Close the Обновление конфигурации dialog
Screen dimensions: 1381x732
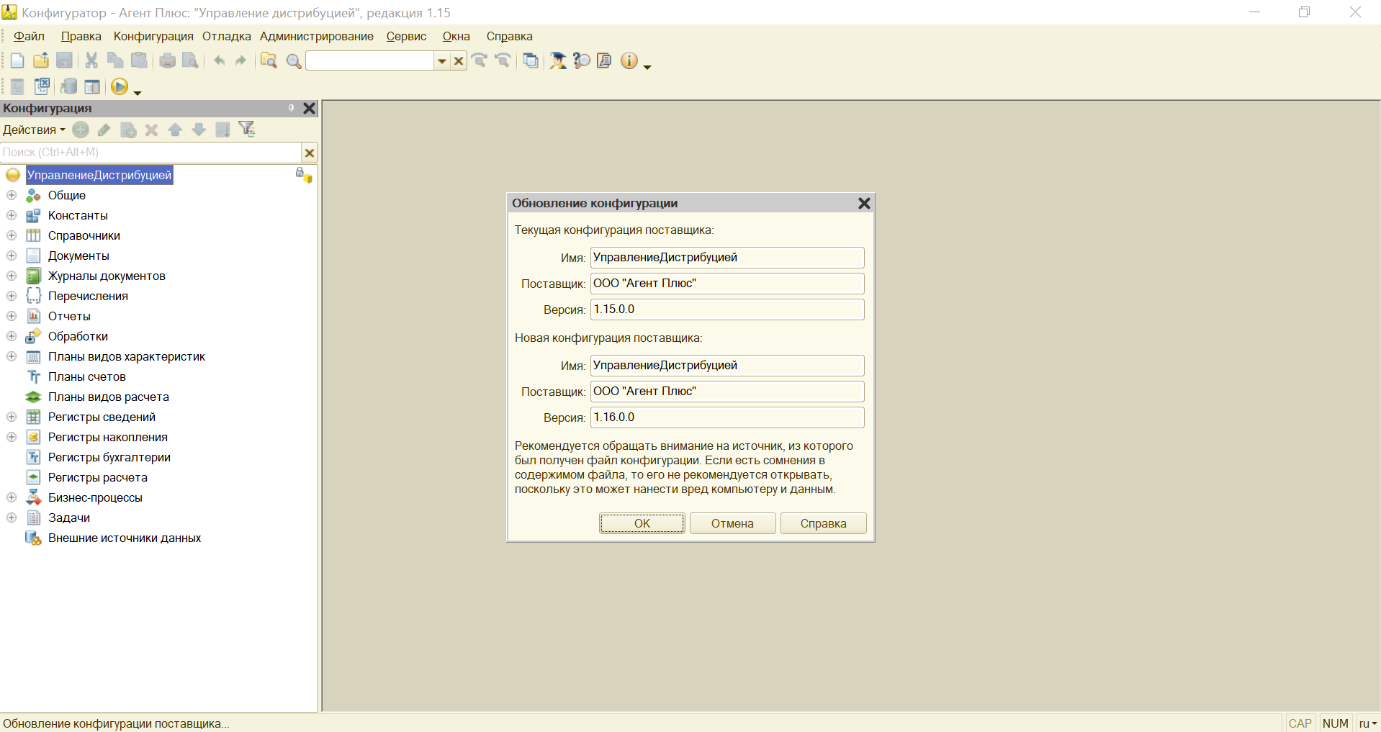(x=865, y=204)
